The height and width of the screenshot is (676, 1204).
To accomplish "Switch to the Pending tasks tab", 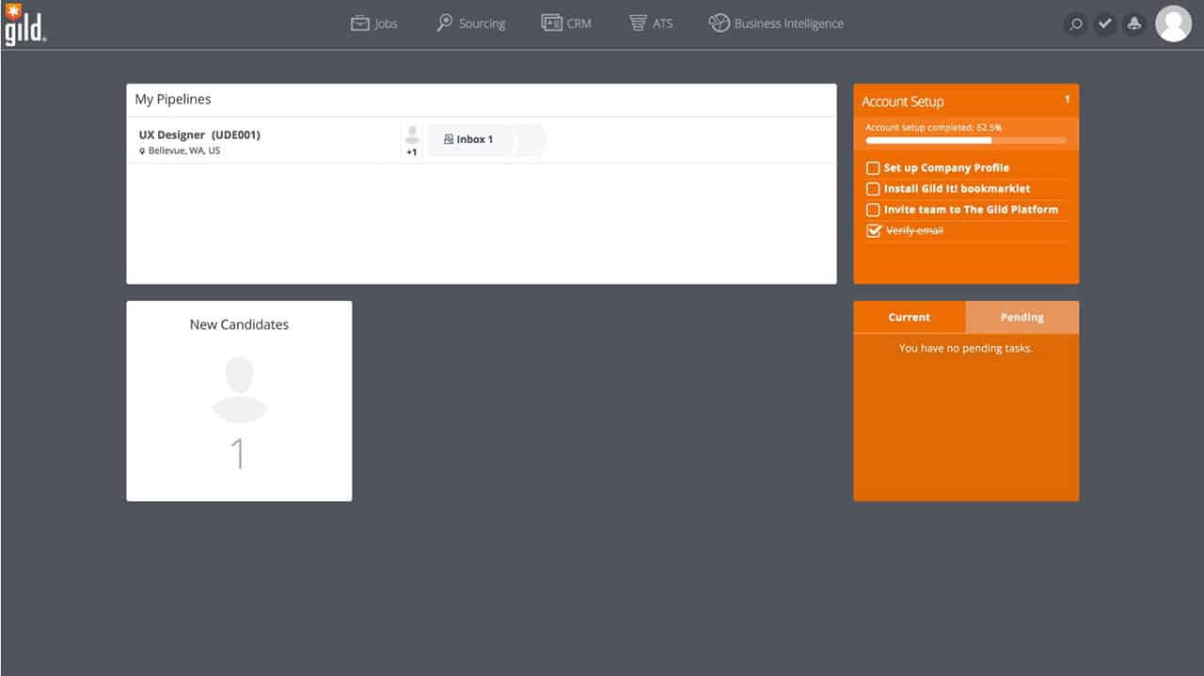I will tap(1022, 318).
